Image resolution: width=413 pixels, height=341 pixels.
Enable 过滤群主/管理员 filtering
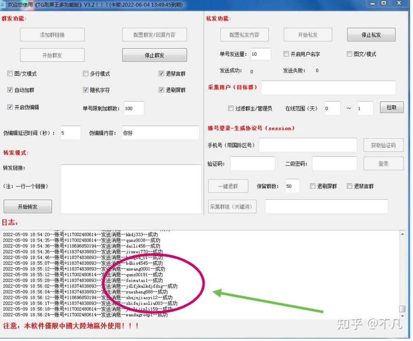[230, 108]
